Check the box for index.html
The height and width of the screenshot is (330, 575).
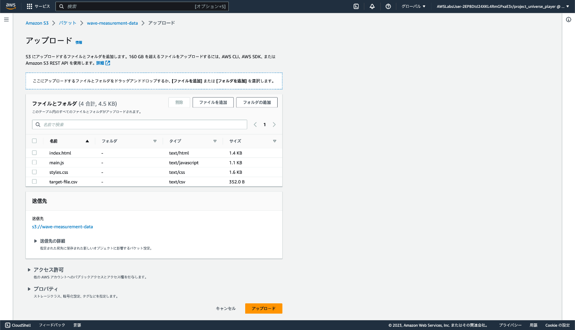tap(34, 152)
